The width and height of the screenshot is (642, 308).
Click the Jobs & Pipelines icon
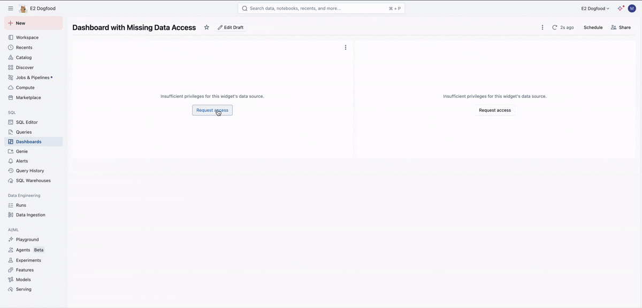[x=11, y=78]
